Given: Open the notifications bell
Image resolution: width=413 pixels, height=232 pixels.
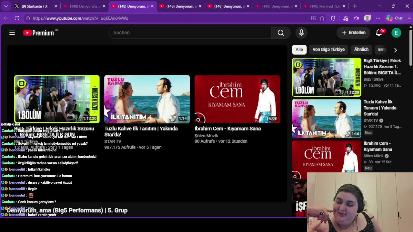Looking at the screenshot, I should pos(379,33).
